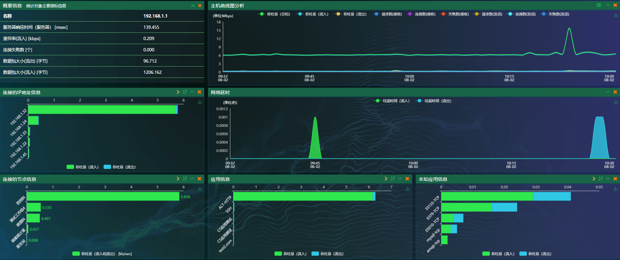This screenshot has width=620, height=260.
Task: Close the 主机曲线图分析 panel
Action: 615,5
